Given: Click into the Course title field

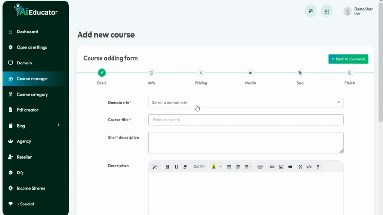Looking at the screenshot, I should 246,120.
